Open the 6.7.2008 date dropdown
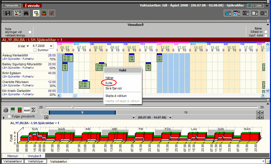271x164 pixels. tap(51, 46)
